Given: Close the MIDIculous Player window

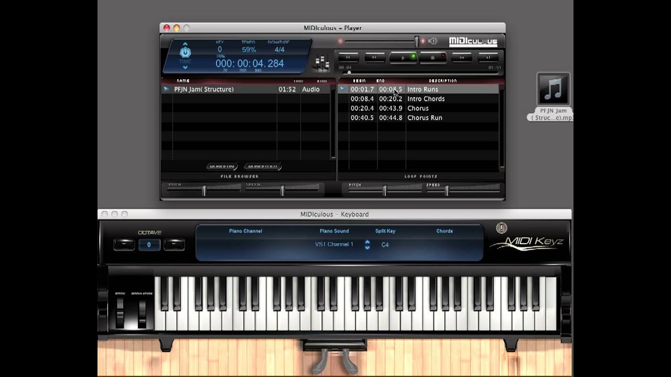Looking at the screenshot, I should [x=167, y=28].
